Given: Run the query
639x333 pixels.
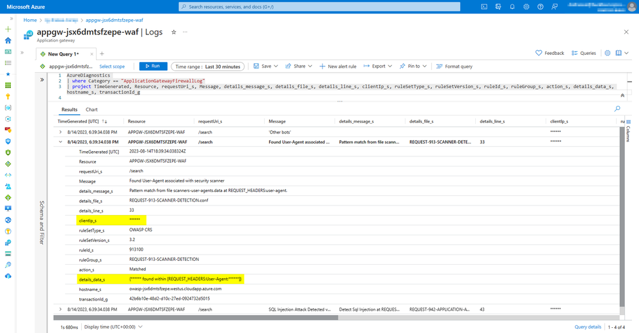Looking at the screenshot, I should [x=154, y=66].
